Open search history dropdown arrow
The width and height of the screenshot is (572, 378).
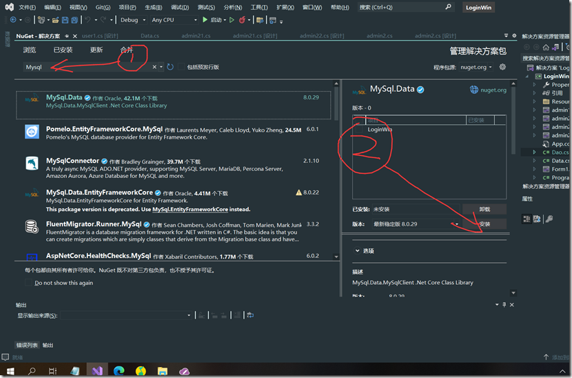pyautogui.click(x=161, y=67)
